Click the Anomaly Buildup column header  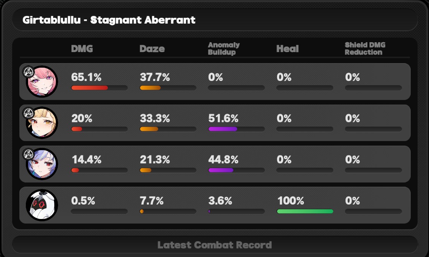coord(224,48)
